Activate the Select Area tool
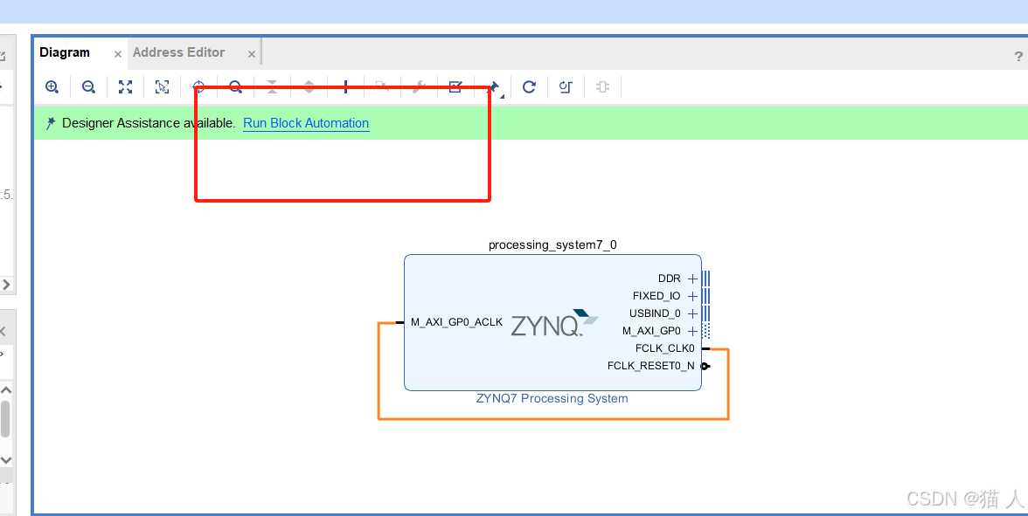This screenshot has height=516, width=1028. [162, 86]
